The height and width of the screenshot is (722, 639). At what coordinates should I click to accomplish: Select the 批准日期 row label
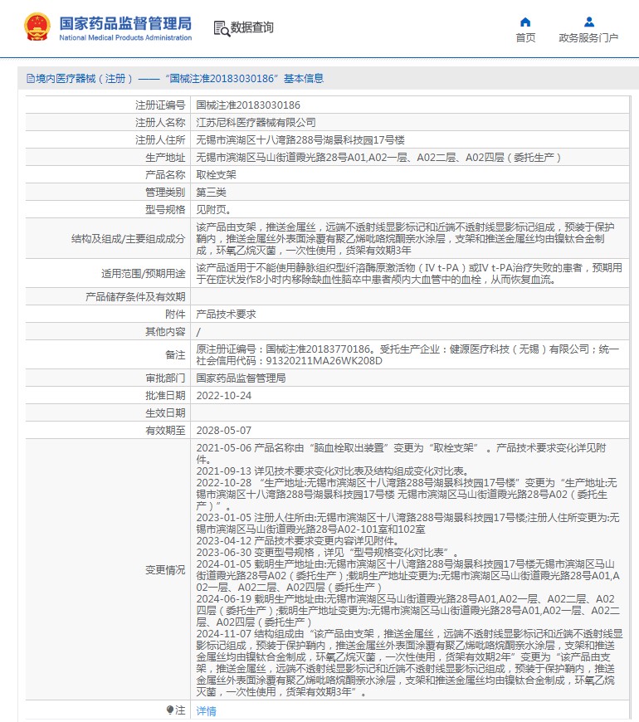165,396
